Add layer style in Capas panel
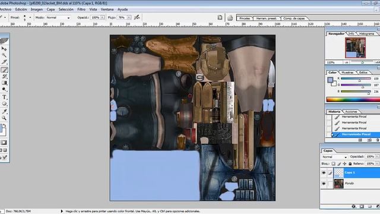The image size is (380, 214). tap(354, 206)
